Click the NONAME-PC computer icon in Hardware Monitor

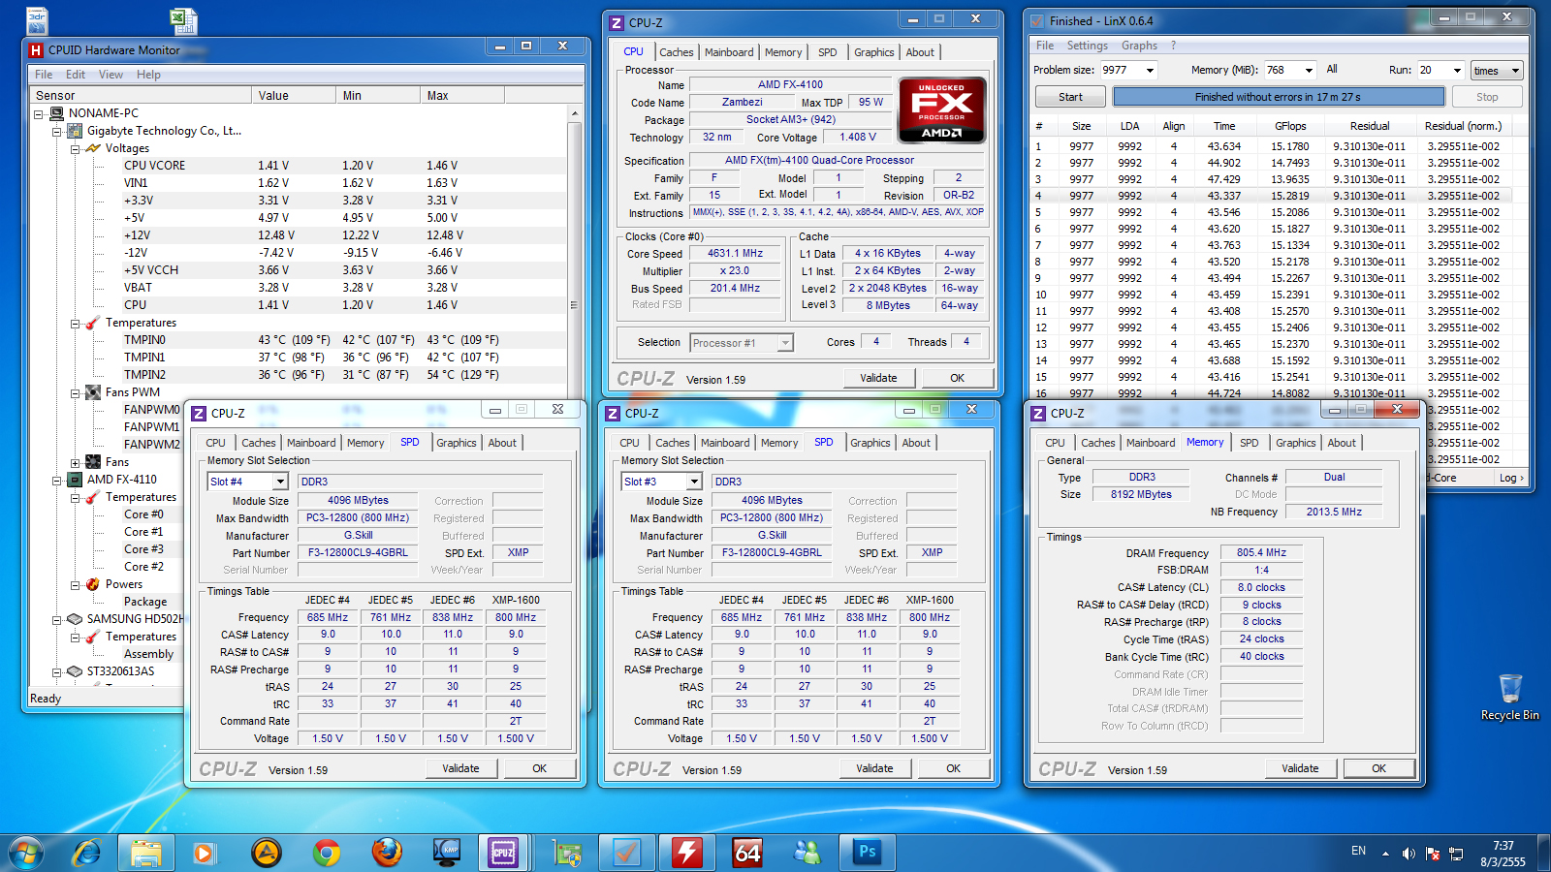(57, 113)
